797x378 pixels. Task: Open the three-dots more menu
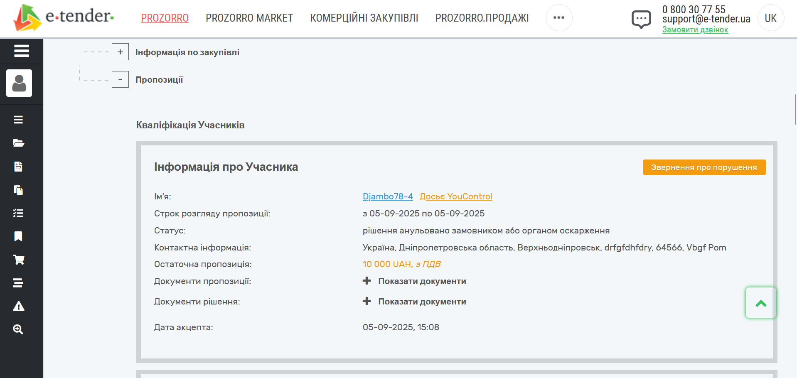[559, 17]
